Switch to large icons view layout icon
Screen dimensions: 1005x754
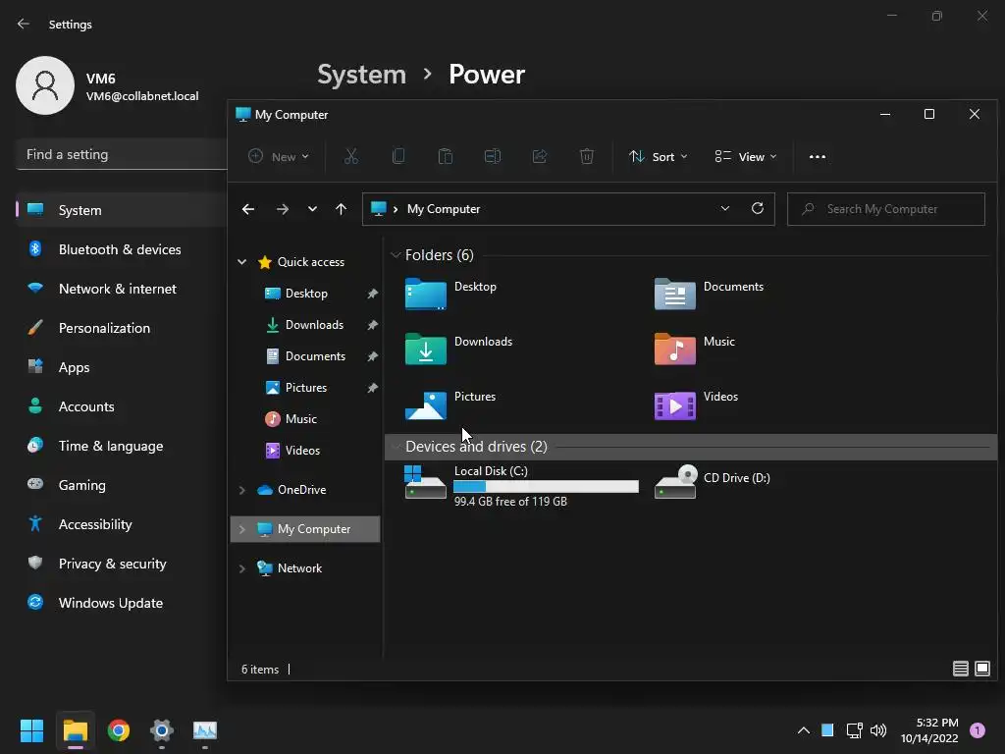[981, 669]
